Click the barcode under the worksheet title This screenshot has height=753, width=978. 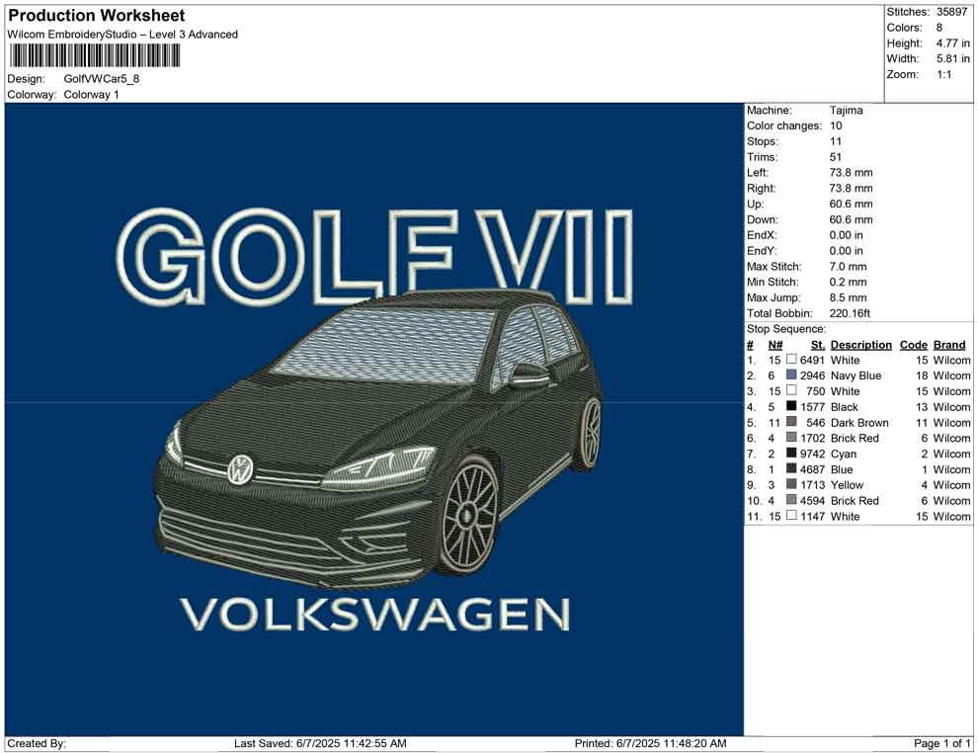pyautogui.click(x=94, y=56)
